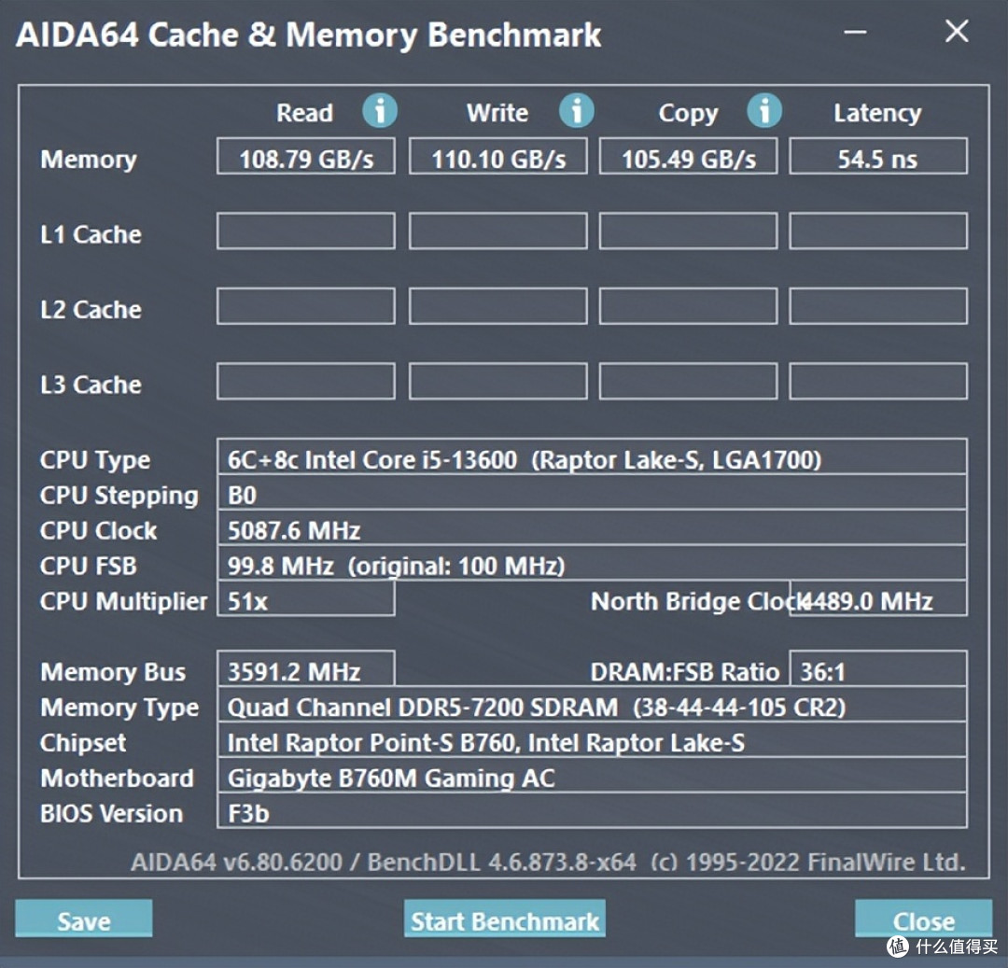Click the info icon next to Read
1008x968 pixels.
pyautogui.click(x=380, y=111)
